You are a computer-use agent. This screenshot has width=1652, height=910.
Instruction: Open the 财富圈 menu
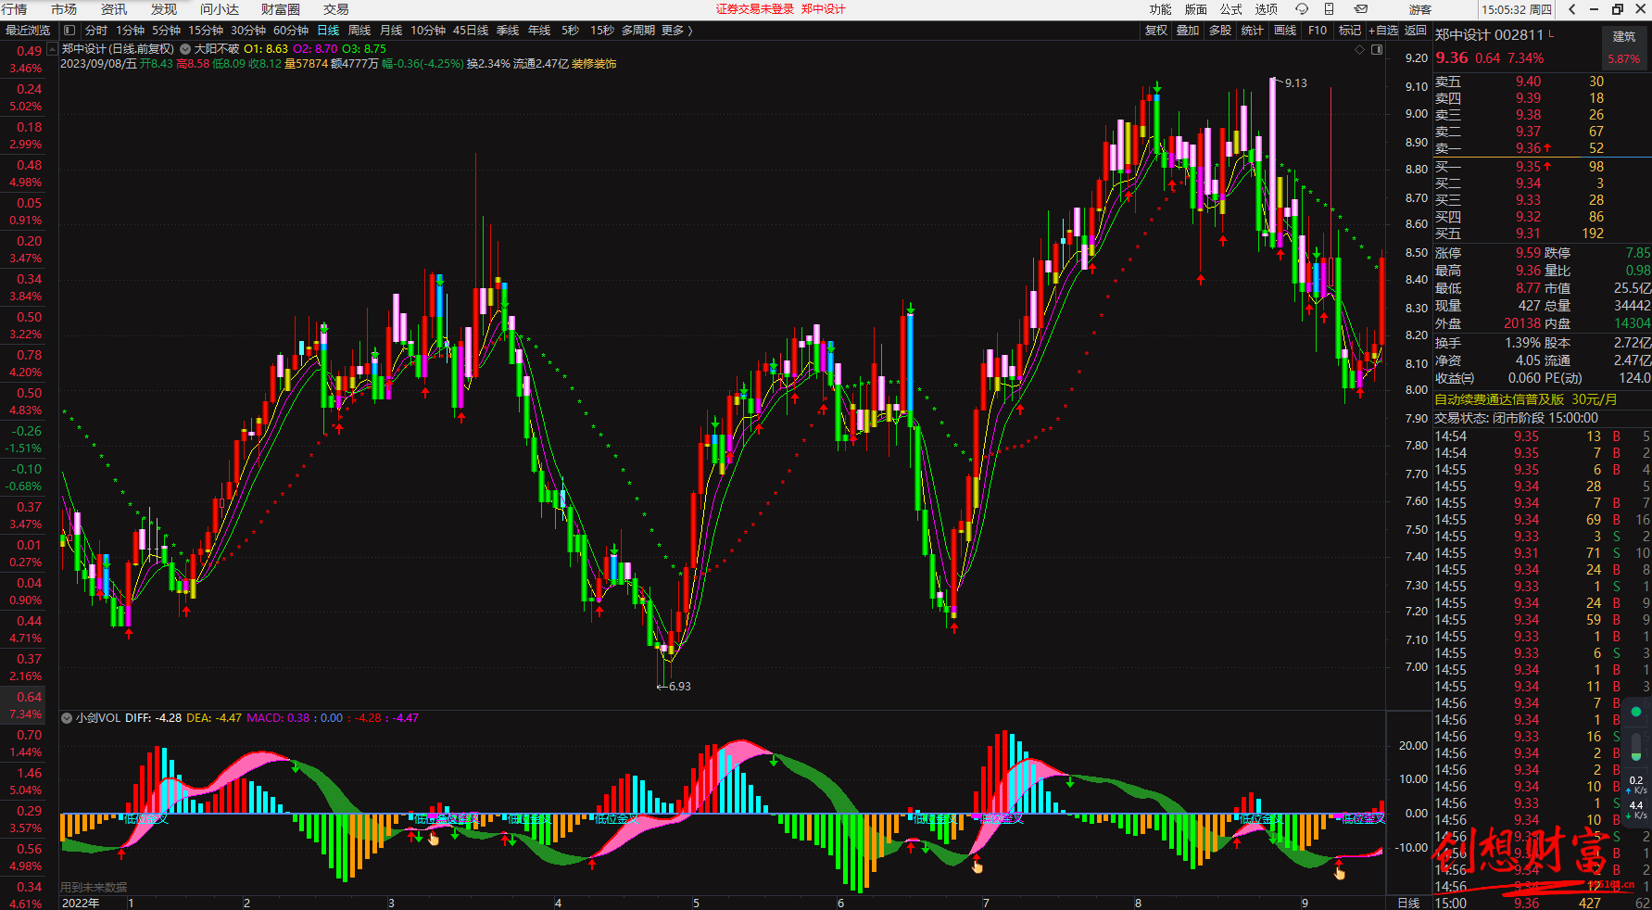pyautogui.click(x=281, y=9)
